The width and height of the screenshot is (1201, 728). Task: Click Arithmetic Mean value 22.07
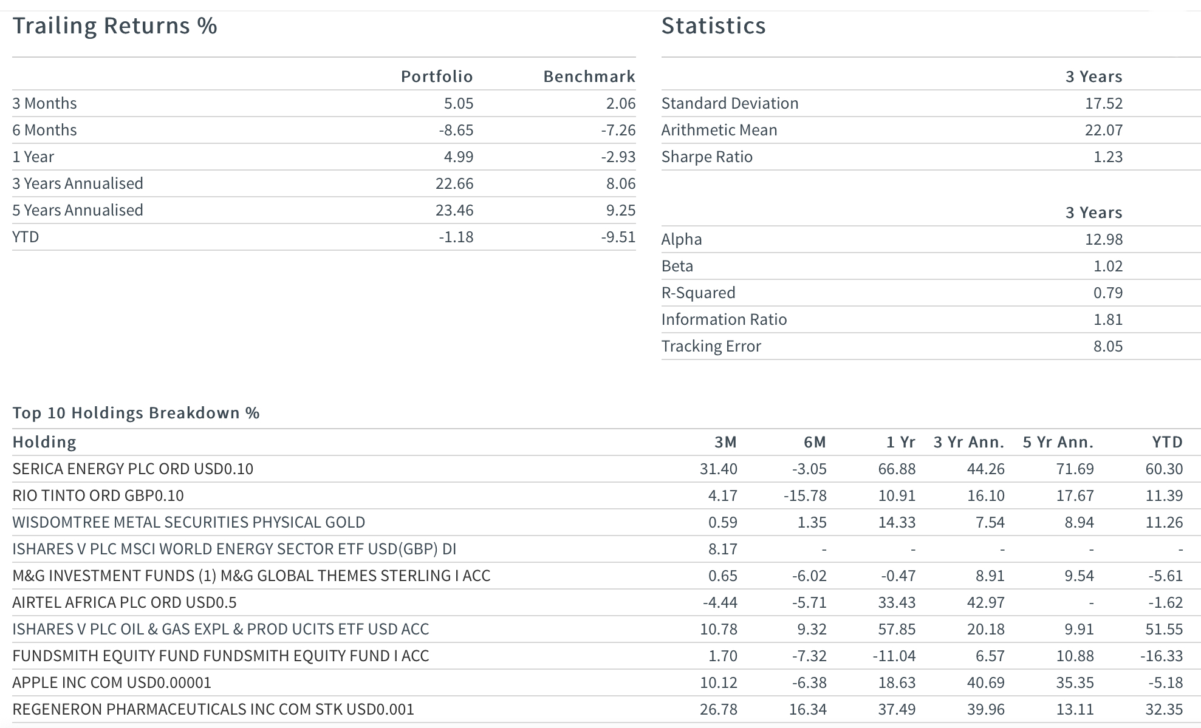(1104, 130)
